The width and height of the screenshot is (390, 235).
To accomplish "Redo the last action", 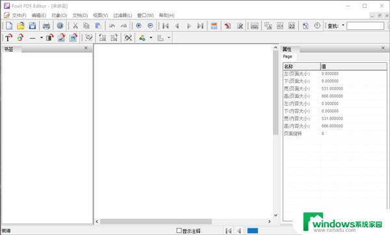I will [x=123, y=25].
